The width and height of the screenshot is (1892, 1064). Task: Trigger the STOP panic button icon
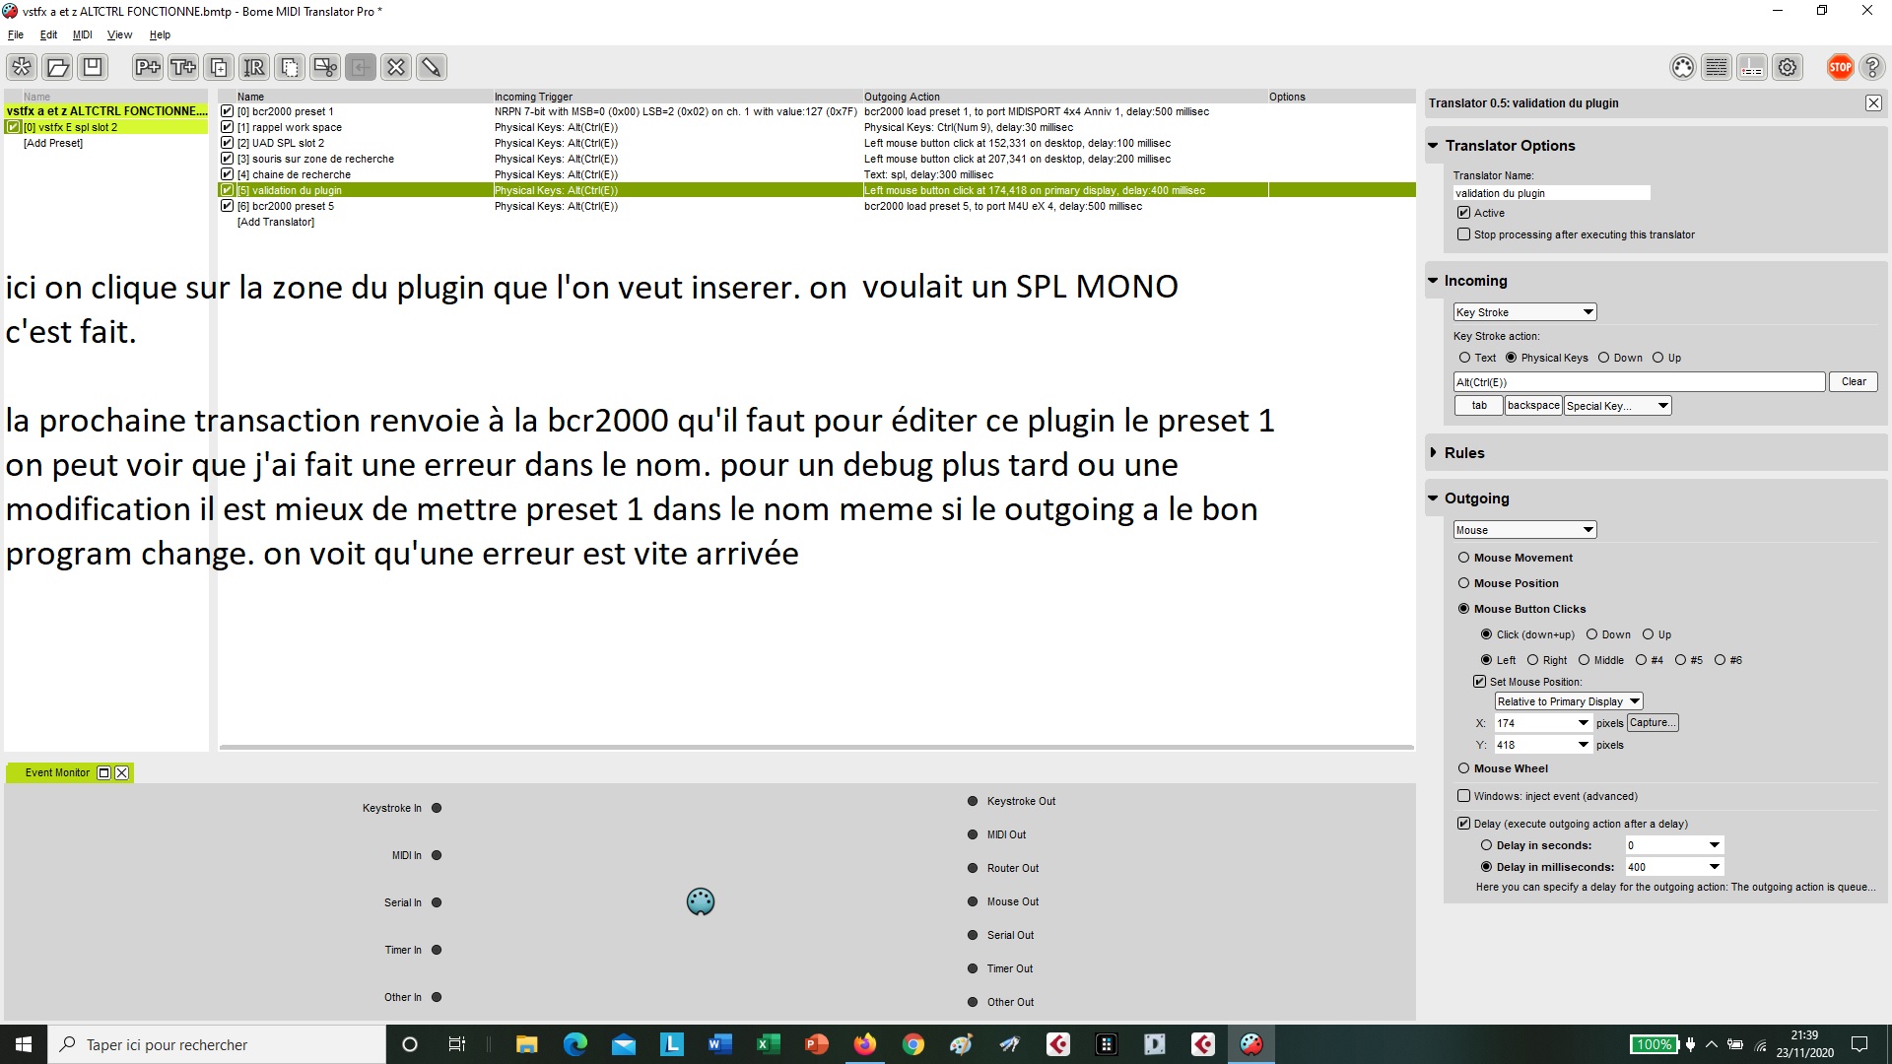tap(1840, 67)
